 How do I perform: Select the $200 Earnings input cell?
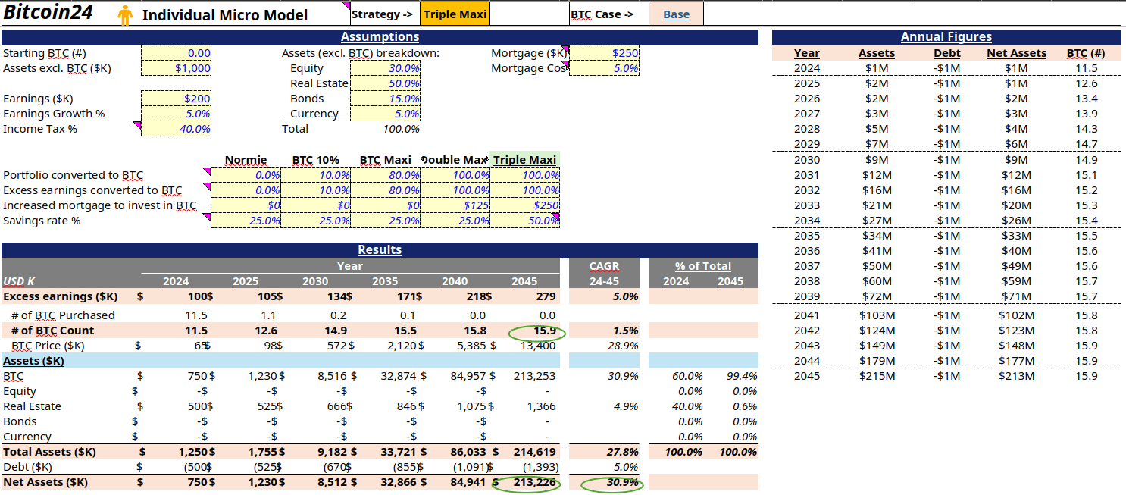pos(177,98)
